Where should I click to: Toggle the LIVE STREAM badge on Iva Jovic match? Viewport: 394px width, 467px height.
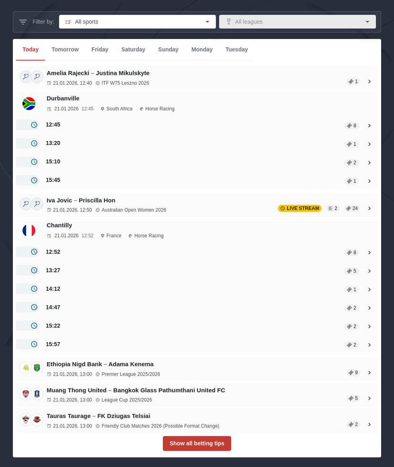tap(299, 208)
